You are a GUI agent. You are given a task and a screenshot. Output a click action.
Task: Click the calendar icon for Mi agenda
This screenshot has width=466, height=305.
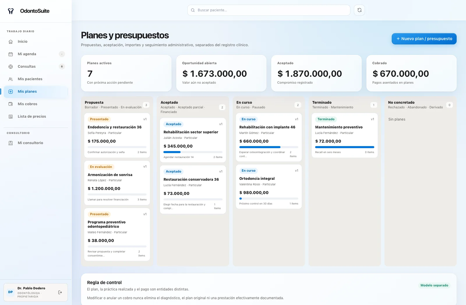[x=11, y=54]
